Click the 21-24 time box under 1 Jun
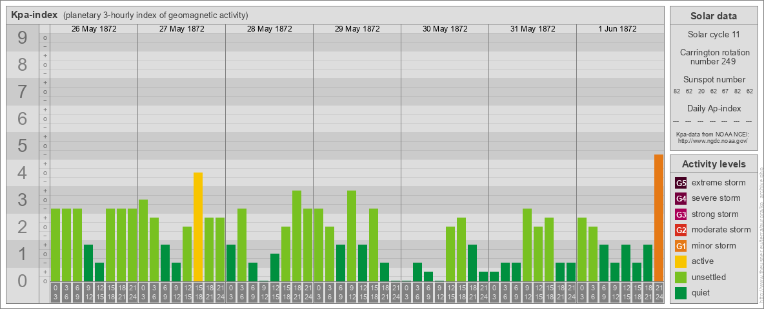Screen dimensions: 764x309 pyautogui.click(x=659, y=293)
